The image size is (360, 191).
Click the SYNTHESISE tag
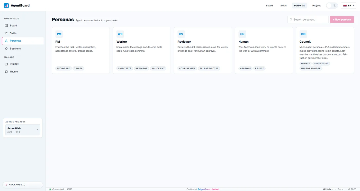pyautogui.click(x=321, y=63)
